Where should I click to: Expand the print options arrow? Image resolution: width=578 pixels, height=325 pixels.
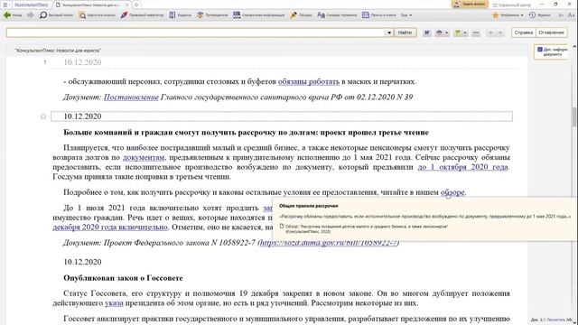(446, 32)
